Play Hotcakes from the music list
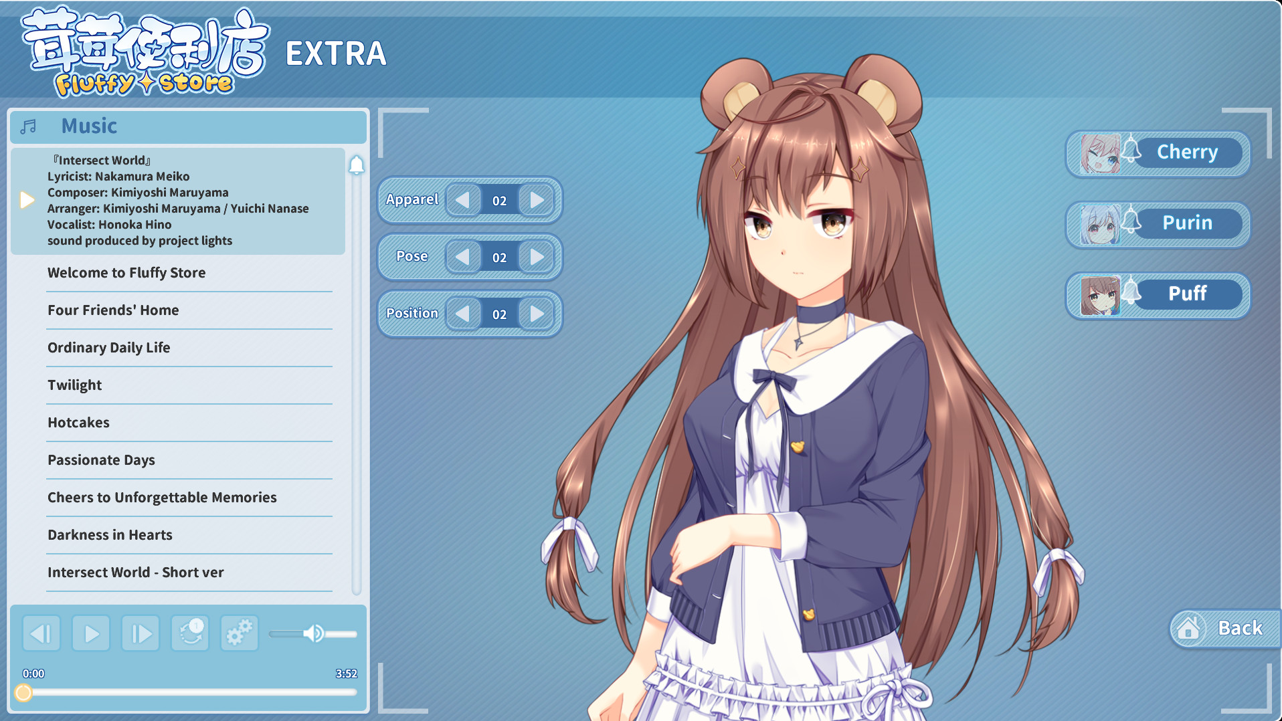The image size is (1282, 721). point(78,423)
